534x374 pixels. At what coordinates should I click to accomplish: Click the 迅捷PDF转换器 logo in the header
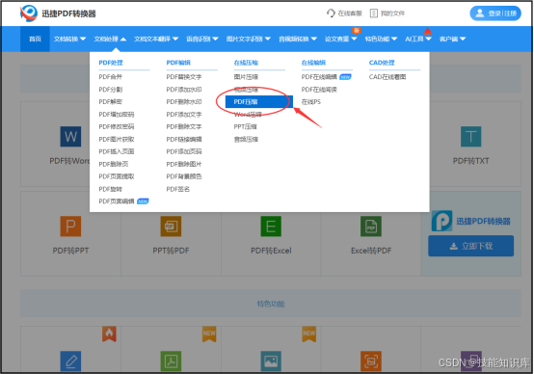point(29,13)
